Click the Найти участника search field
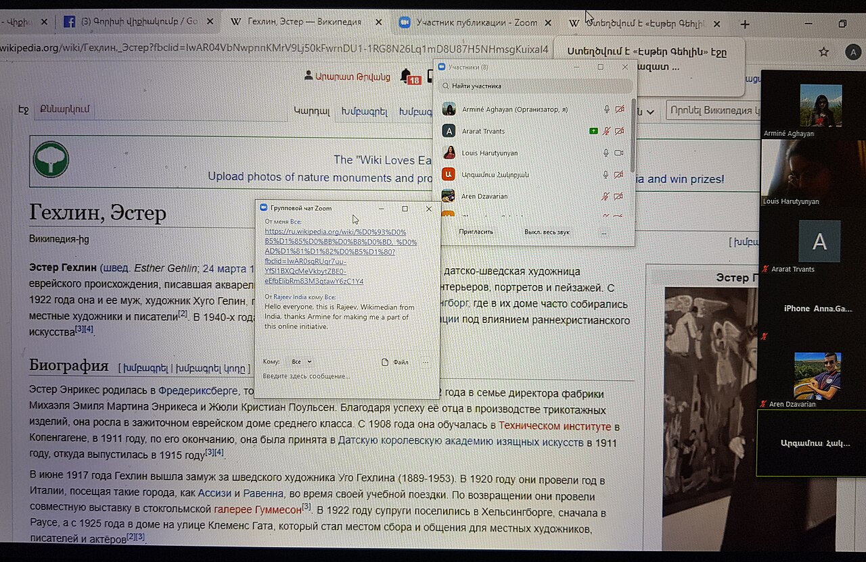This screenshot has width=866, height=562. point(535,86)
